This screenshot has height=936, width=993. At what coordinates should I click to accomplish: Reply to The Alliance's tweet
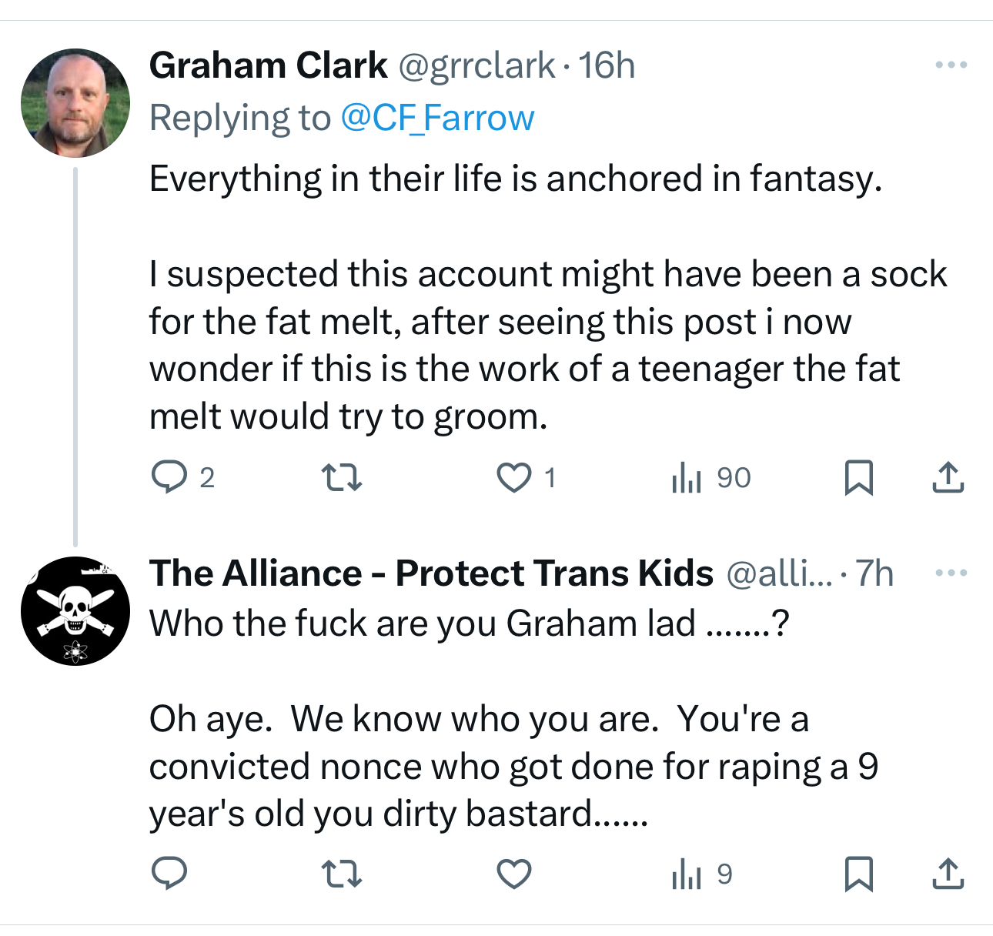tap(169, 874)
